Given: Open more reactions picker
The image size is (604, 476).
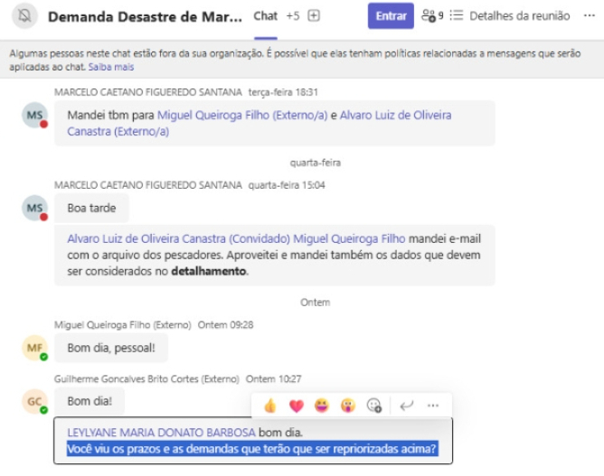Looking at the screenshot, I should click(x=373, y=406).
